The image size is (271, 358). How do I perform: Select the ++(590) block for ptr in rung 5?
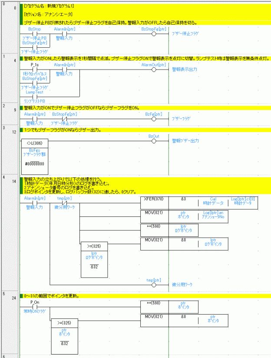(x=169, y=307)
